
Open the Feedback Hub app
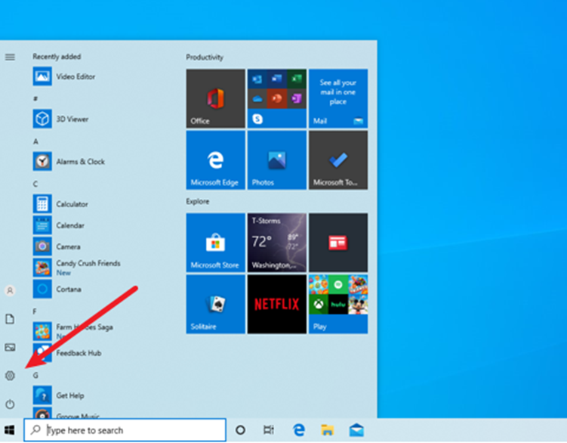67,353
